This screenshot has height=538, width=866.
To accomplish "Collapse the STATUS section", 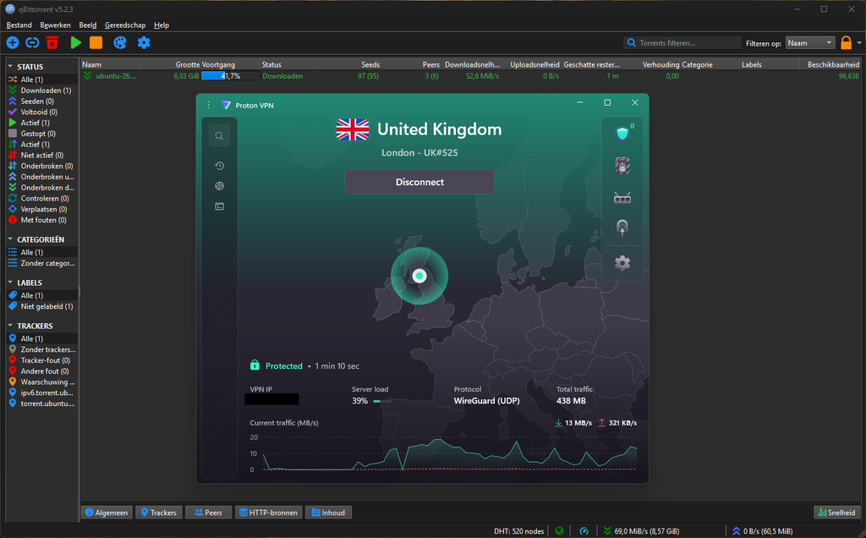I will (10, 66).
